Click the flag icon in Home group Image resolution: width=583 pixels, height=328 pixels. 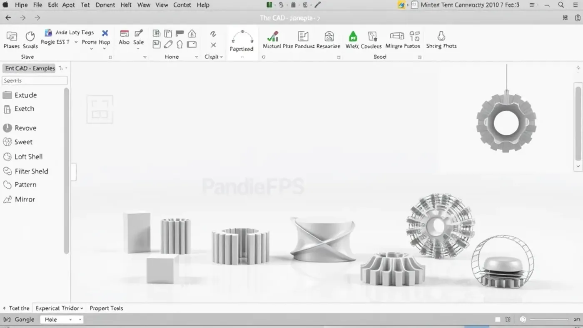pyautogui.click(x=180, y=33)
